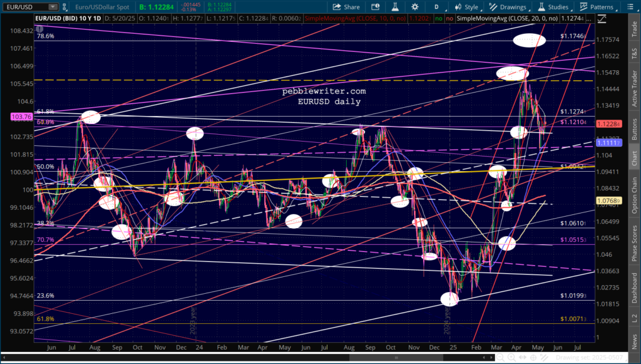Image resolution: width=641 pixels, height=364 pixels.
Task: Open the L2 side tab
Action: click(634, 316)
